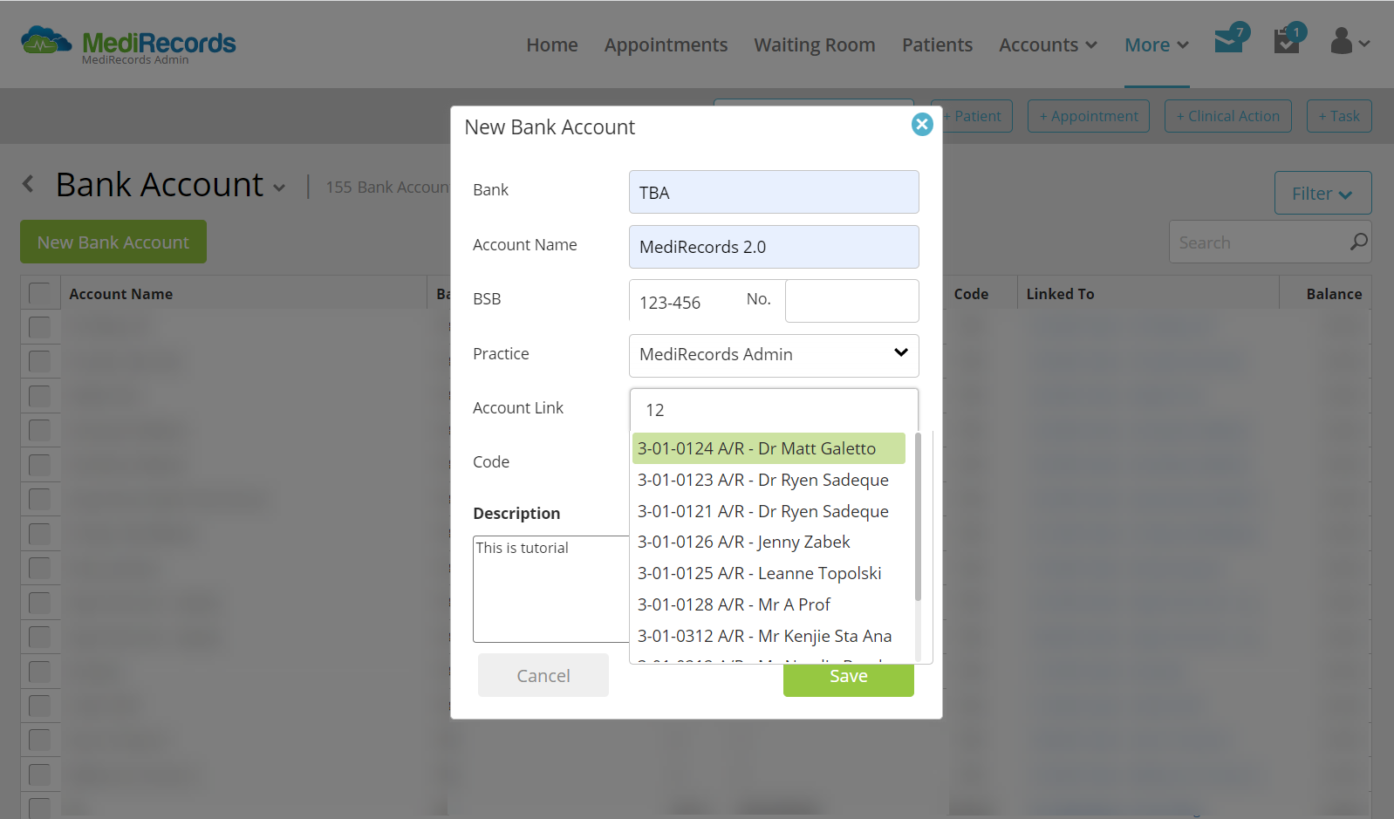The image size is (1394, 819).
Task: Open the mail messages icon
Action: [1230, 40]
